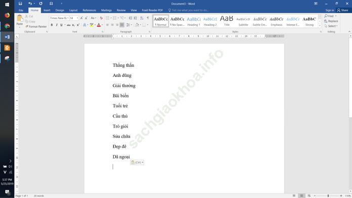Open the Windows Start menu
352x198 pixels.
coord(7,4)
